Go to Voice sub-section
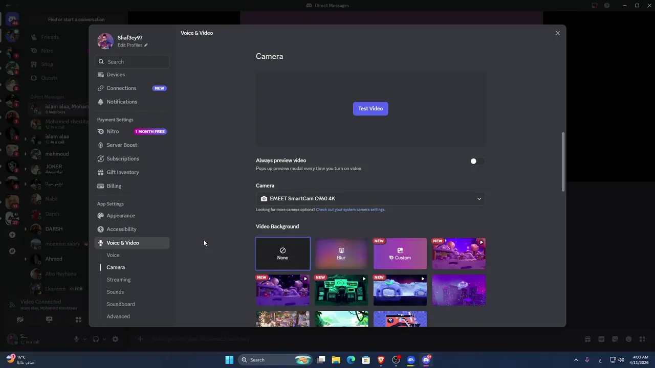655x368 pixels. click(113, 255)
